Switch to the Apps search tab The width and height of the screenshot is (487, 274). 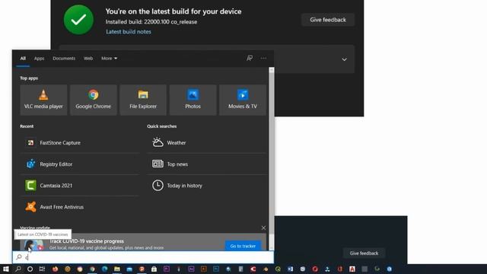tap(39, 59)
